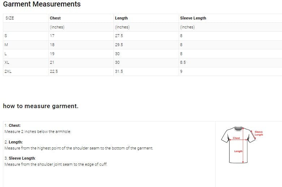Click the Sleeve Length column header
Image resolution: width=282 pixels, height=187 pixels.
pos(193,18)
